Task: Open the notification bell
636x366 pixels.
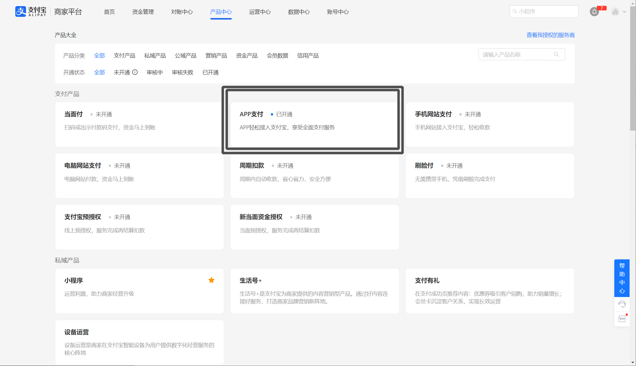Action: click(594, 12)
